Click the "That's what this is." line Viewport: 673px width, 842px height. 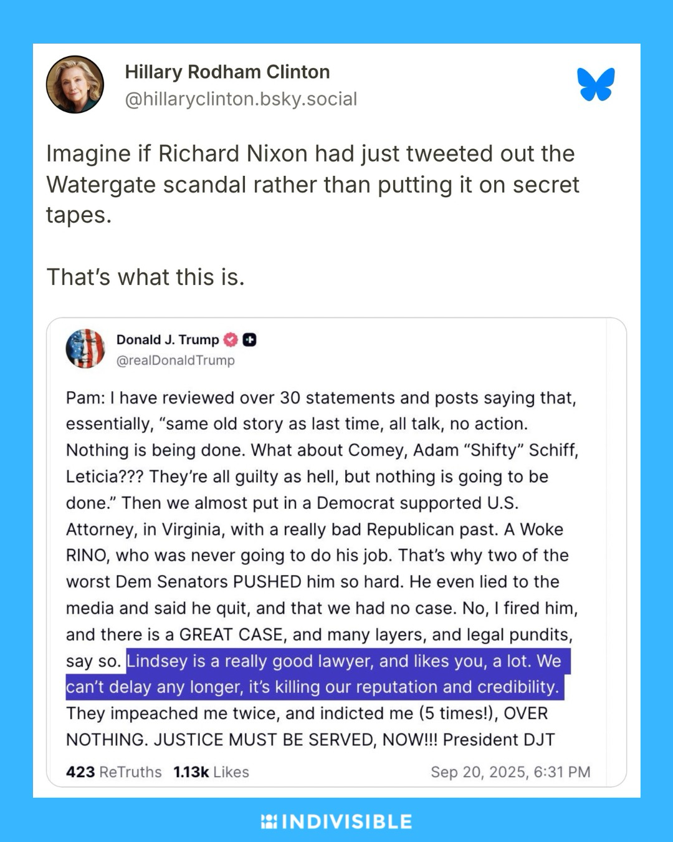coord(145,277)
